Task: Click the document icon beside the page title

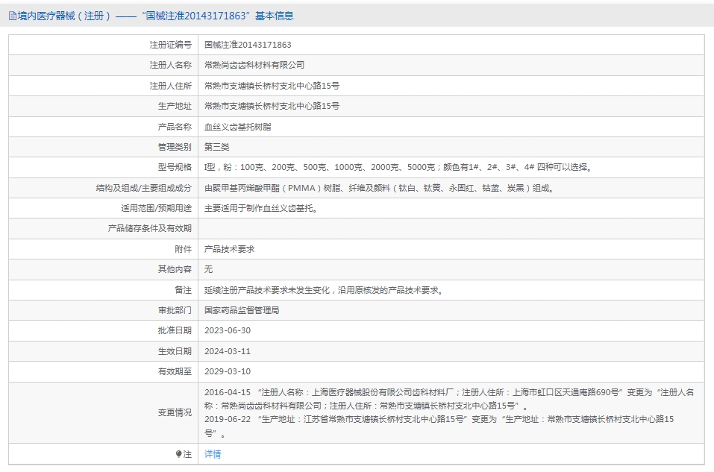Action: pos(12,16)
